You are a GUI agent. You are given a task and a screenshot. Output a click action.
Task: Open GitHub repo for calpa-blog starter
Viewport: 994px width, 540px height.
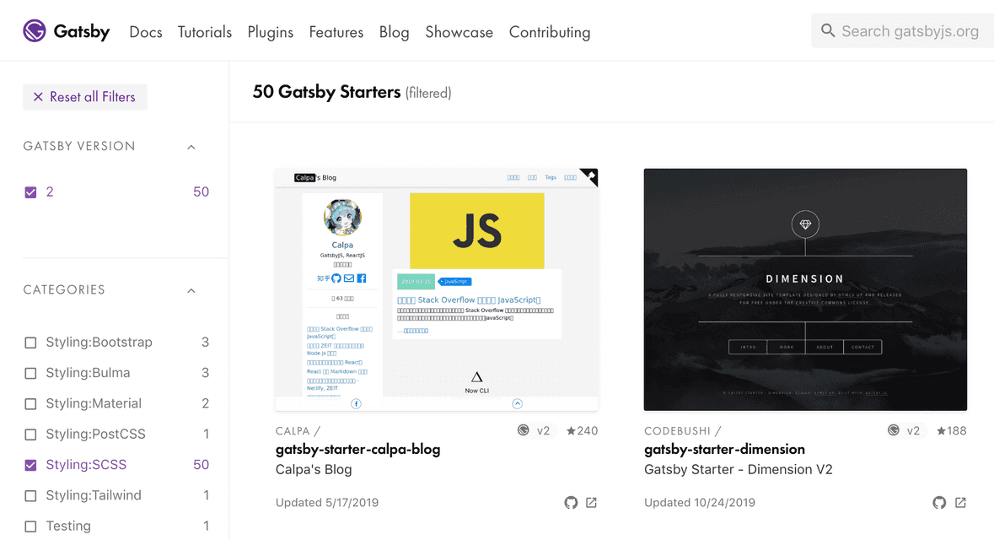point(571,503)
